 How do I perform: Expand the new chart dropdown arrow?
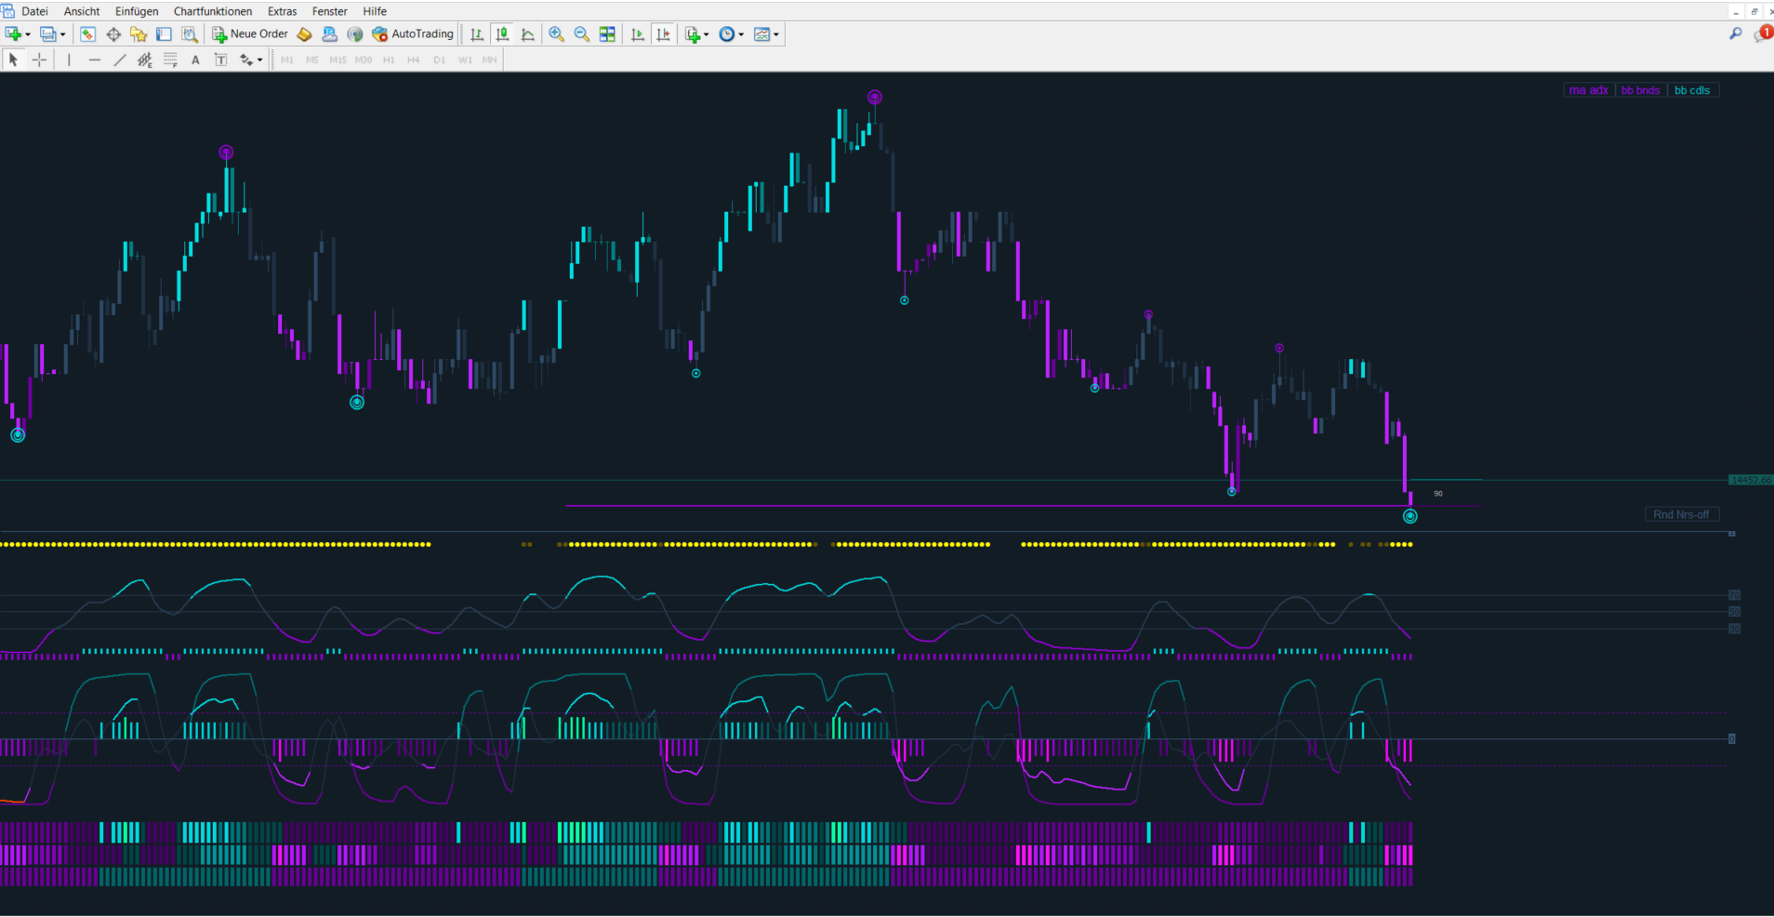28,34
